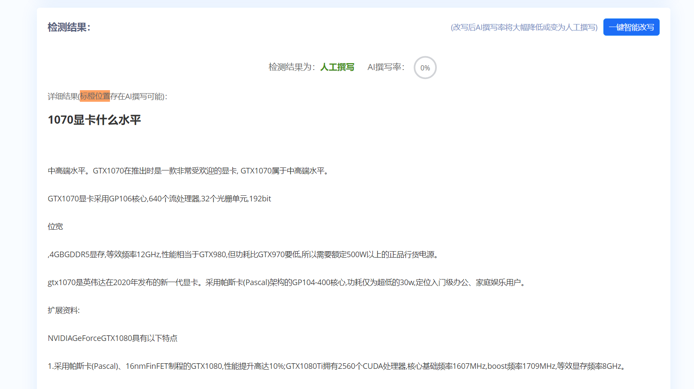Click the title 1070显卡什么水平
The width and height of the screenshot is (694, 389).
94,120
